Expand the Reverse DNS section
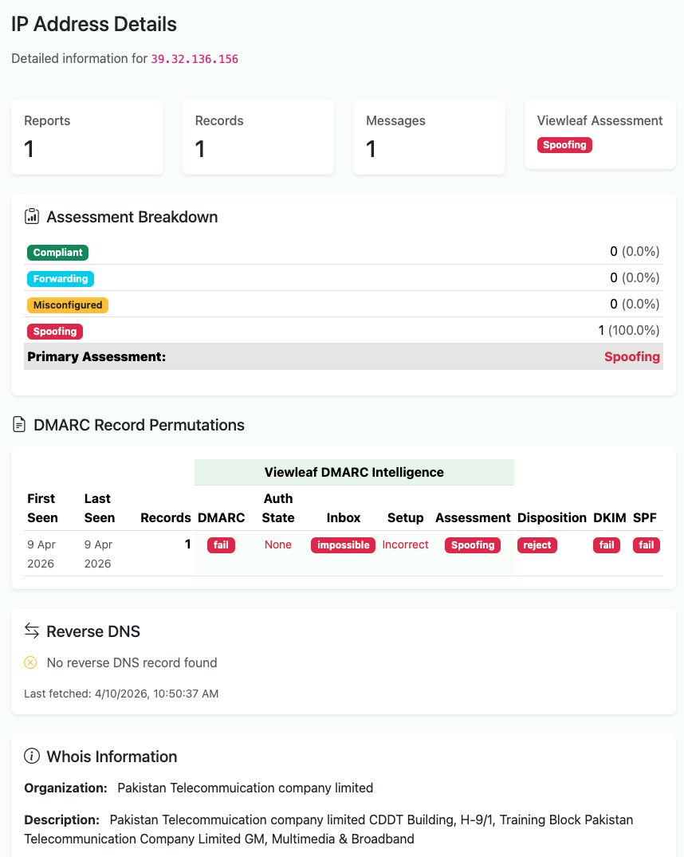The height and width of the screenshot is (857, 684). tap(93, 631)
